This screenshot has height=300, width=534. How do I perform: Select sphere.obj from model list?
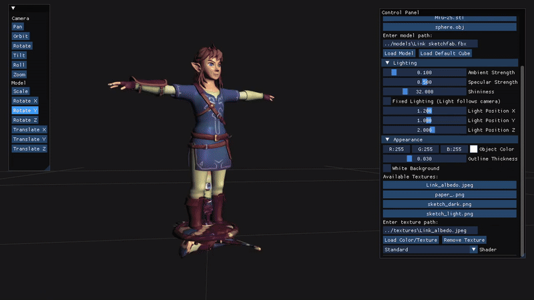(449, 27)
